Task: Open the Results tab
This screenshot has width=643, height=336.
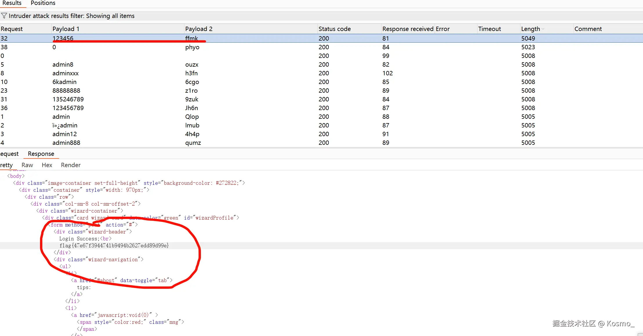Action: coord(12,3)
